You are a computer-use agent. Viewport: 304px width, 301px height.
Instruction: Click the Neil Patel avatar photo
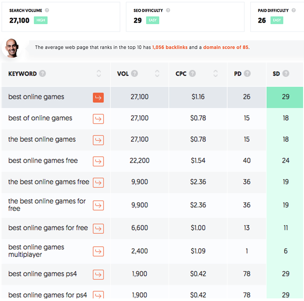pos(12,48)
